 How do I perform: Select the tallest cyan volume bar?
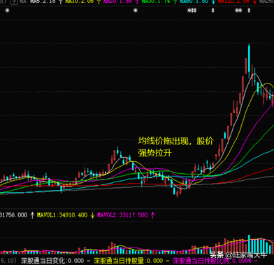pyautogui.click(x=249, y=244)
